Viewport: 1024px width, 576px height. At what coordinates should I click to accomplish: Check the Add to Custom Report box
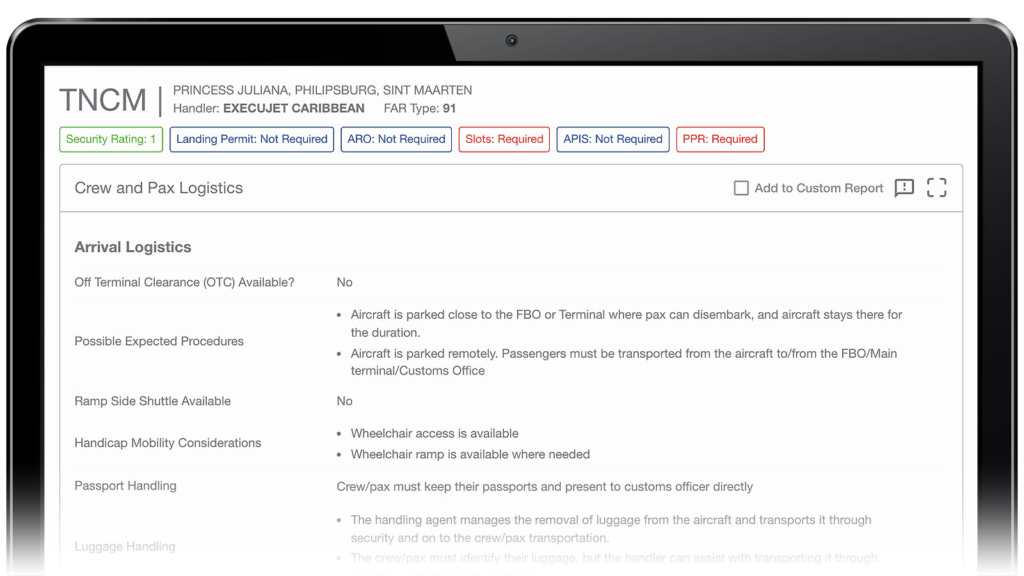741,188
